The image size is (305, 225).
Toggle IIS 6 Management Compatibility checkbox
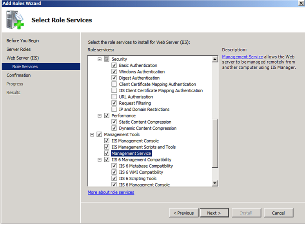107,159
